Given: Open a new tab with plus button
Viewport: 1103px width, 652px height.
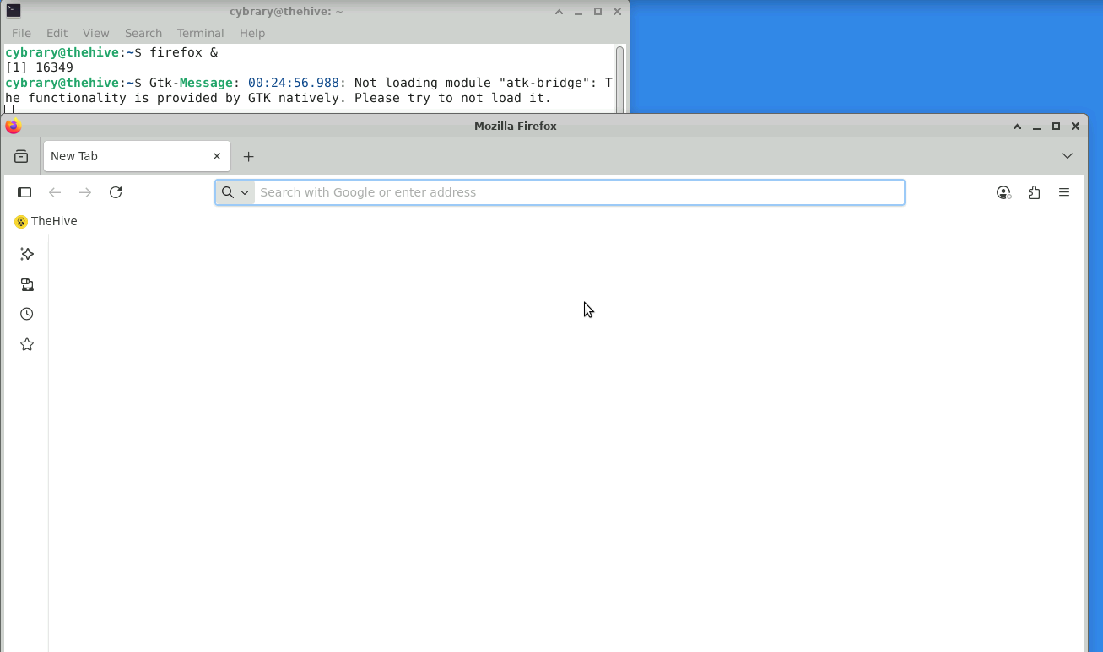Looking at the screenshot, I should click(248, 156).
